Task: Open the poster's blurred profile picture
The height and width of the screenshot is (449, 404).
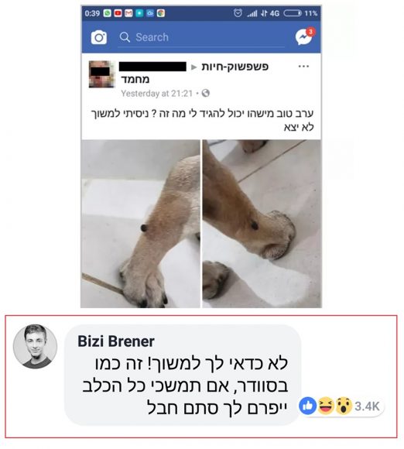Action: point(100,74)
